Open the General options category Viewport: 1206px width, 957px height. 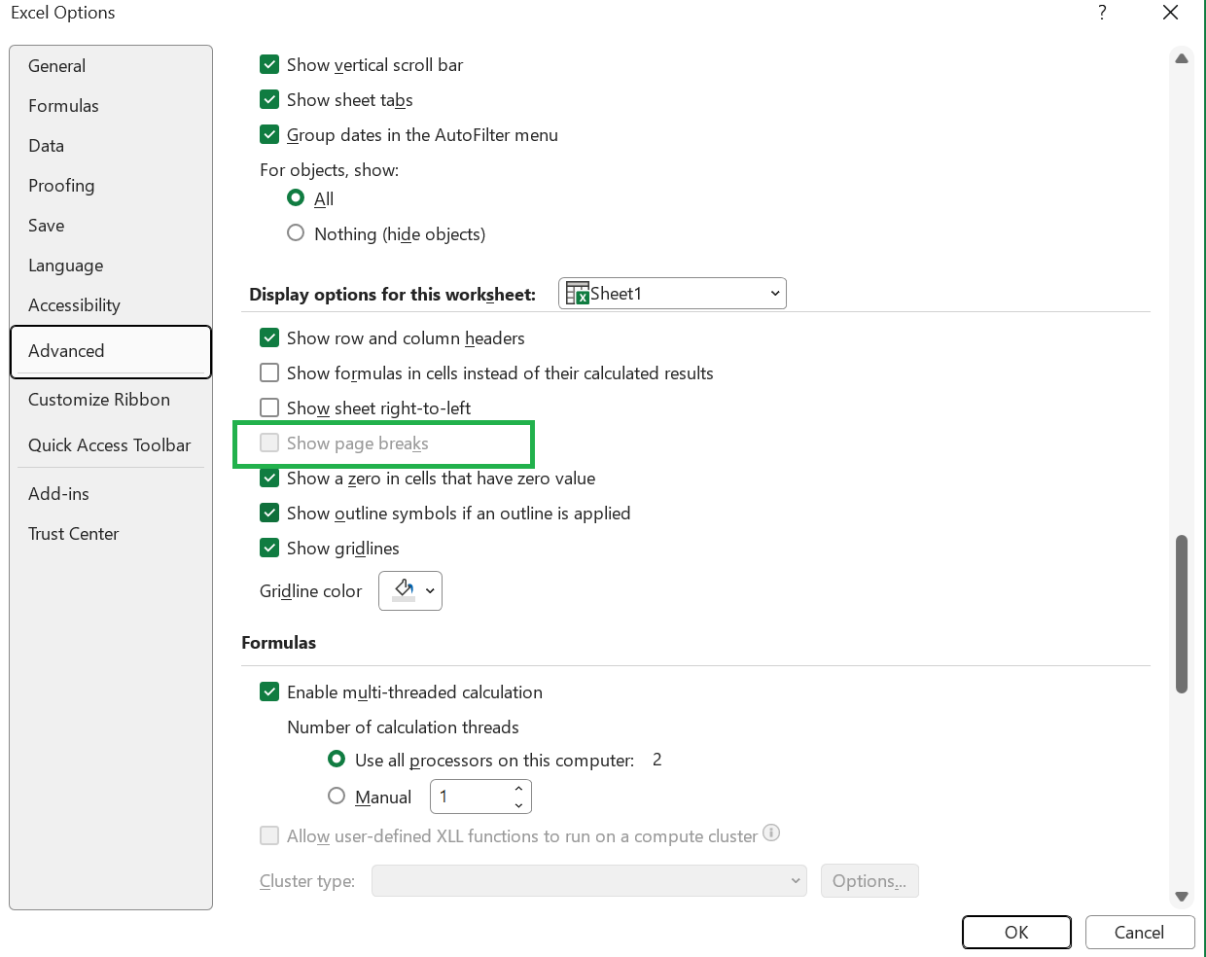click(x=111, y=66)
